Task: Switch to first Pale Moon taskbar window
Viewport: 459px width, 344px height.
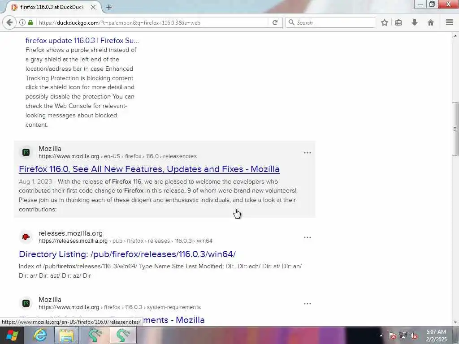Action: [95, 335]
